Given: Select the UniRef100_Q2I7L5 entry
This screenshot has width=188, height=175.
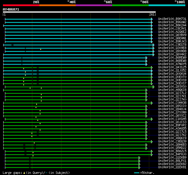Looking at the screenshot, I should pos(172,132).
